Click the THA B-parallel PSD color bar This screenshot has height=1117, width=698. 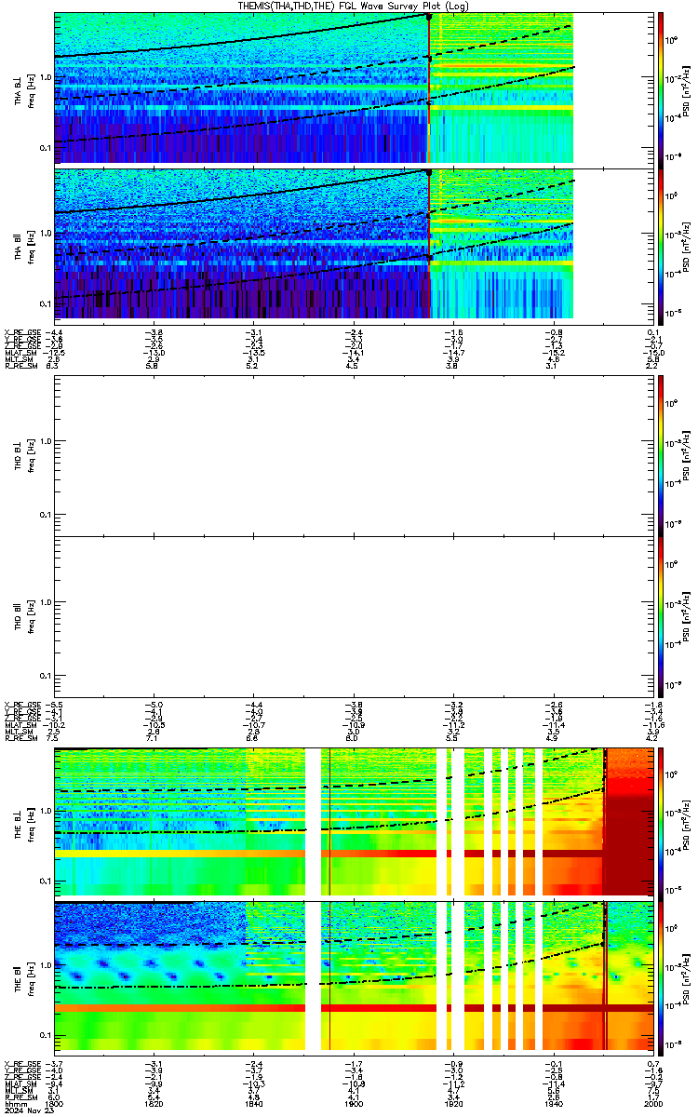(x=662, y=246)
